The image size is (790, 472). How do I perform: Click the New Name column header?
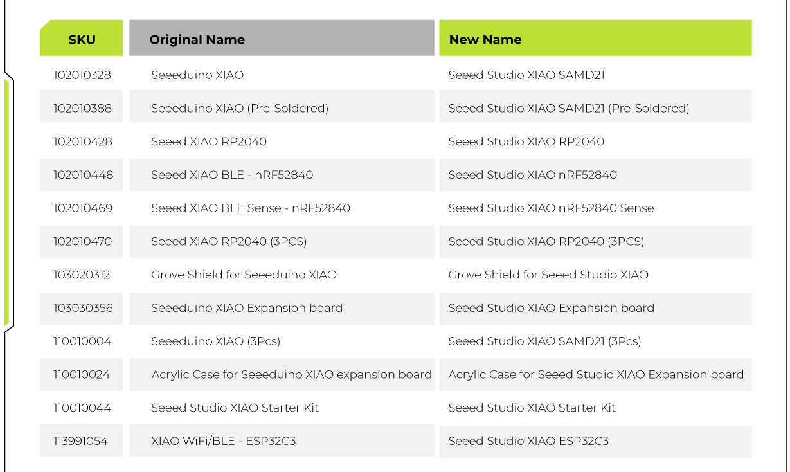coord(485,39)
